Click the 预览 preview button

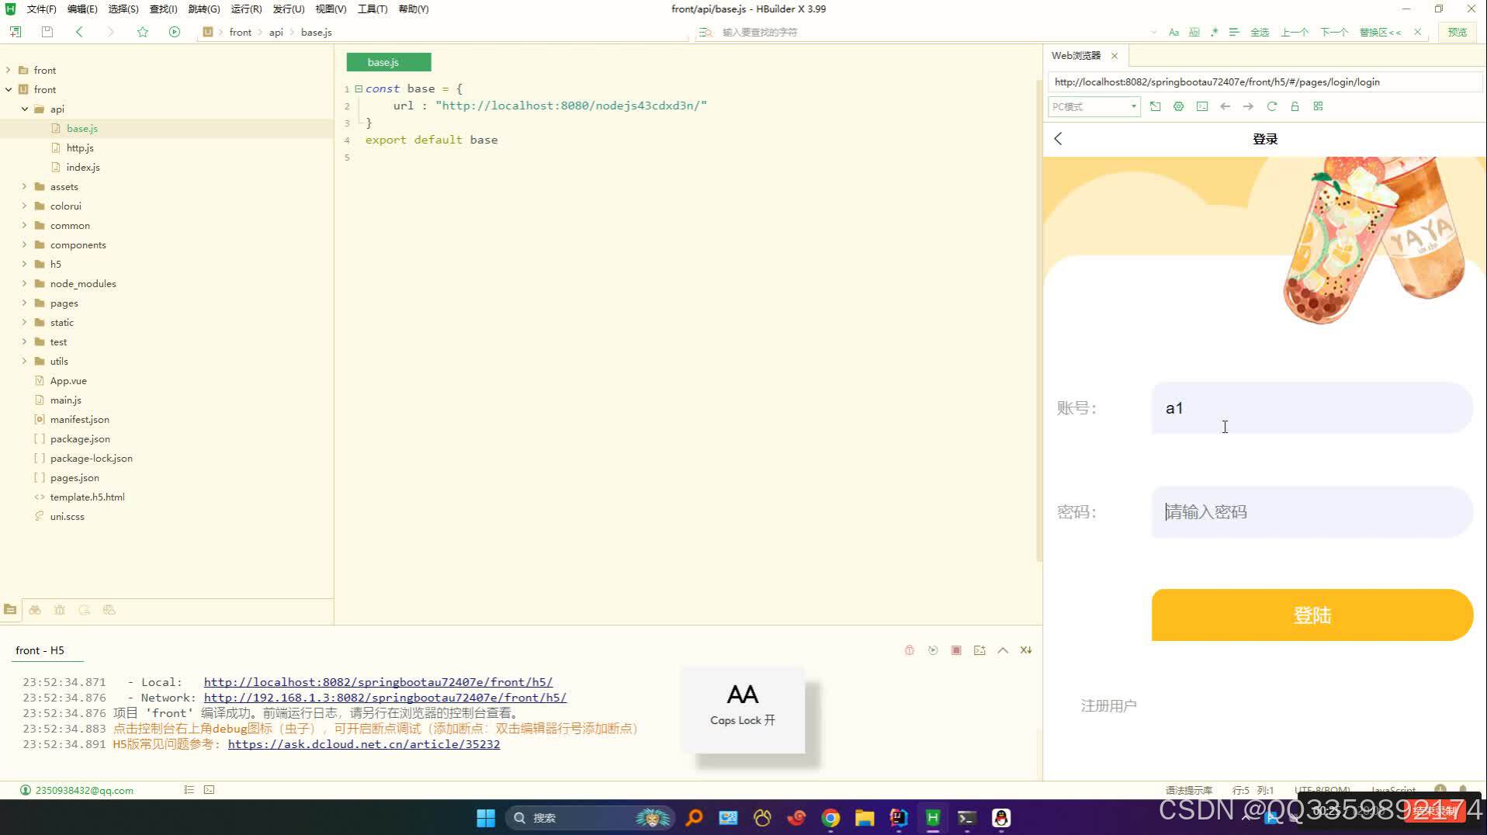(1458, 32)
